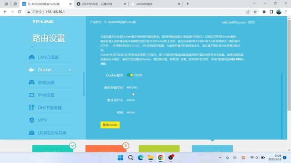Click the IPv6 laptop icon
The height and width of the screenshot is (163, 291).
(32, 95)
